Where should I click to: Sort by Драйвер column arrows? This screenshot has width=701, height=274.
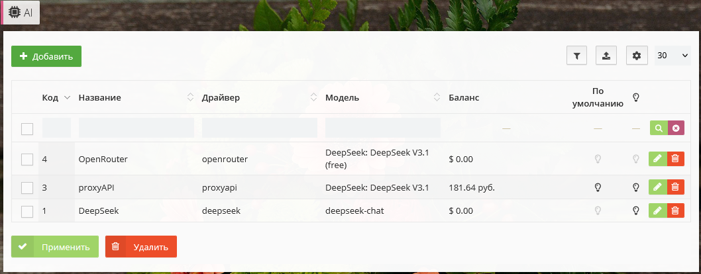314,97
